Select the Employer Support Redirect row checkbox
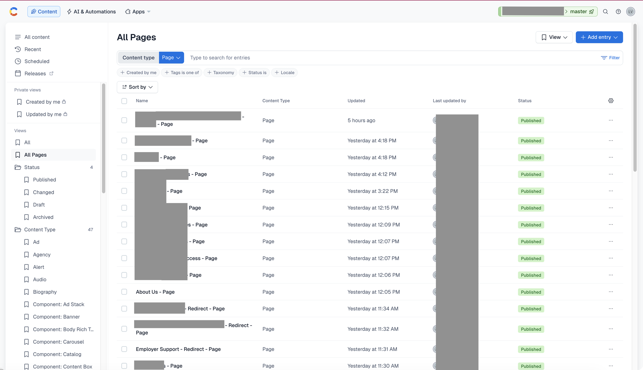The height and width of the screenshot is (370, 643). [124, 349]
